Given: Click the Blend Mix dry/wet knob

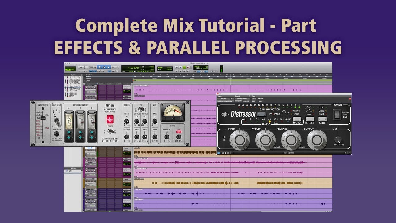Looking at the screenshot, I should [179, 137].
